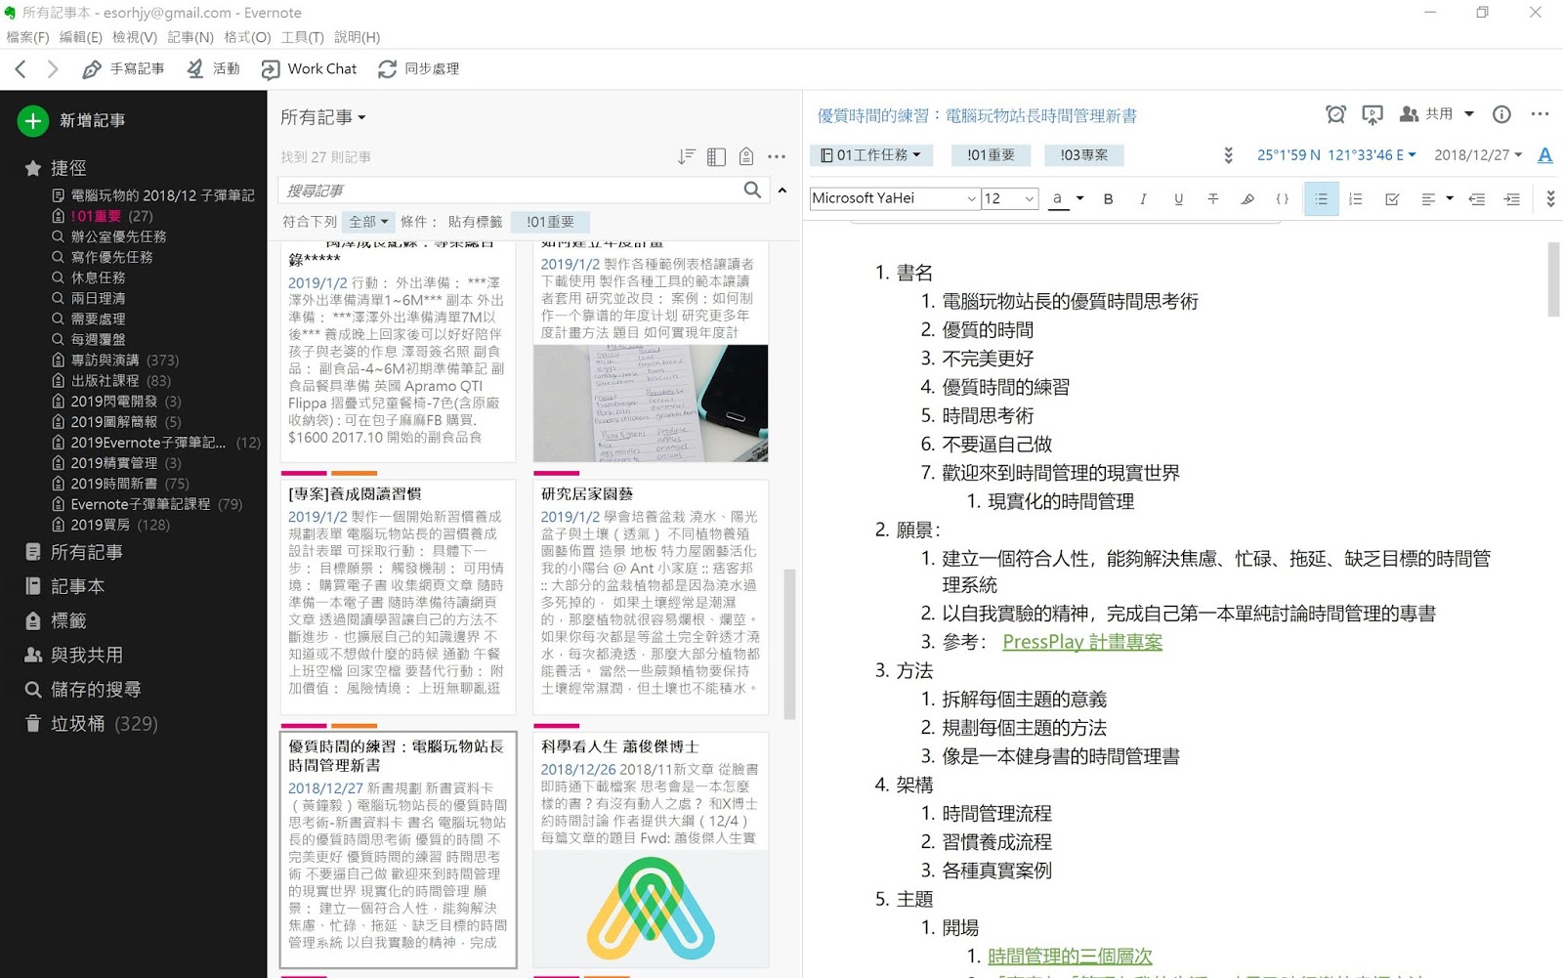The image size is (1563, 978).
Task: Collapse search filter panel arrow
Action: [x=782, y=191]
